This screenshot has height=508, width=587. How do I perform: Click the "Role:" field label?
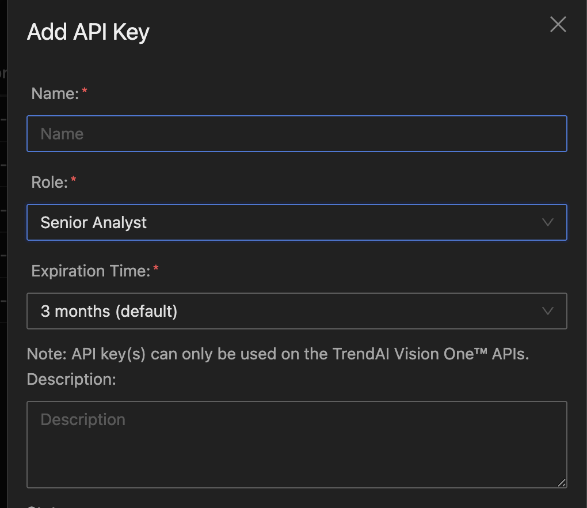pyautogui.click(x=49, y=182)
